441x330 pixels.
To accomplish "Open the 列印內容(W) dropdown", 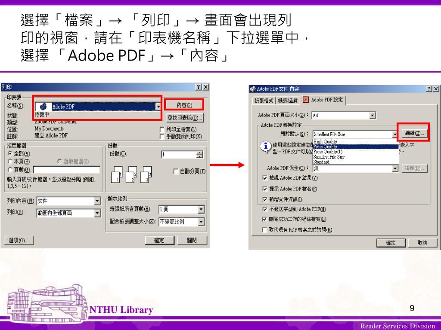I will 97,201.
